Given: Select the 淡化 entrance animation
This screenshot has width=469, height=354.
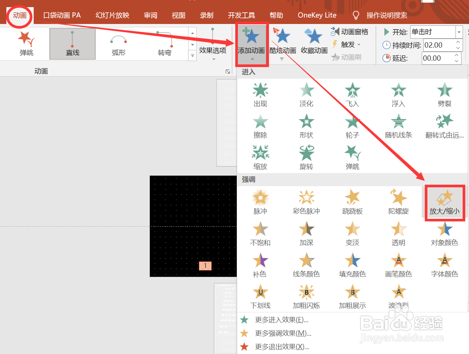Looking at the screenshot, I should 306,95.
